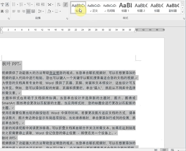This screenshot has width=186, height=151.
Task: Expand Asian layout dropdown arrow
Action: coord(53,5)
